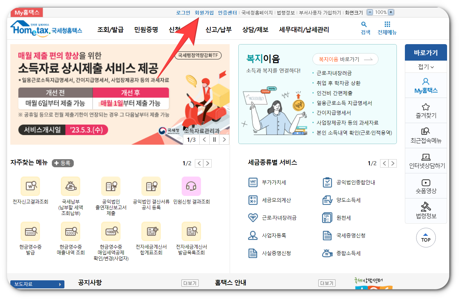Image resolution: width=459 pixels, height=299 pixels.
Task: Select the 숏폼영상 video icon in sidebar
Action: 426,182
